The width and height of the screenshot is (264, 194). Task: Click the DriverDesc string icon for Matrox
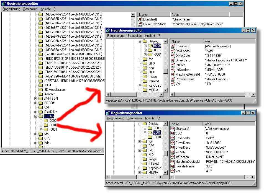click(x=173, y=60)
